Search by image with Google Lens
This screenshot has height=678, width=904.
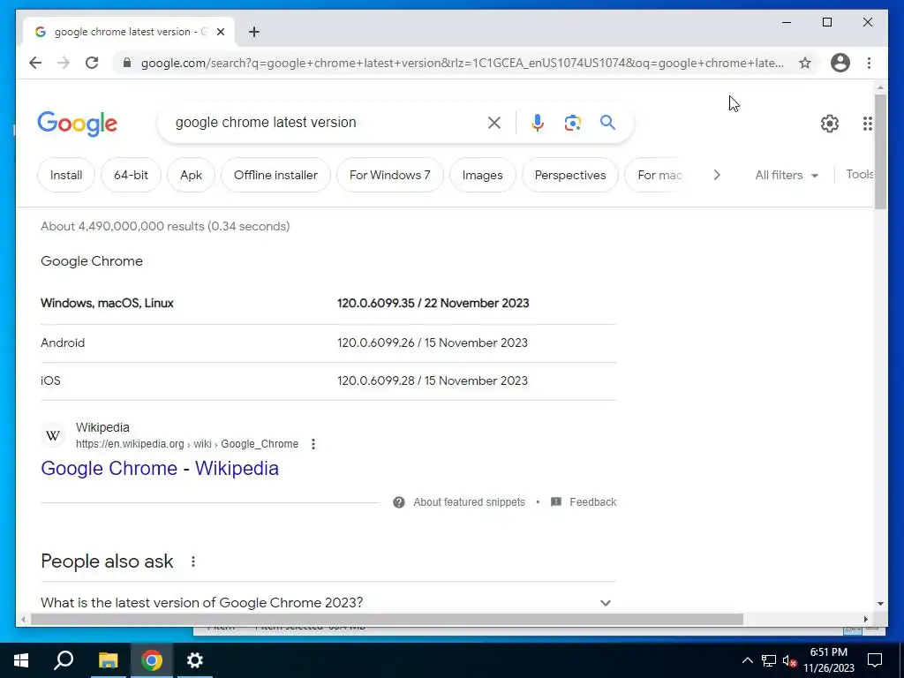click(x=572, y=122)
